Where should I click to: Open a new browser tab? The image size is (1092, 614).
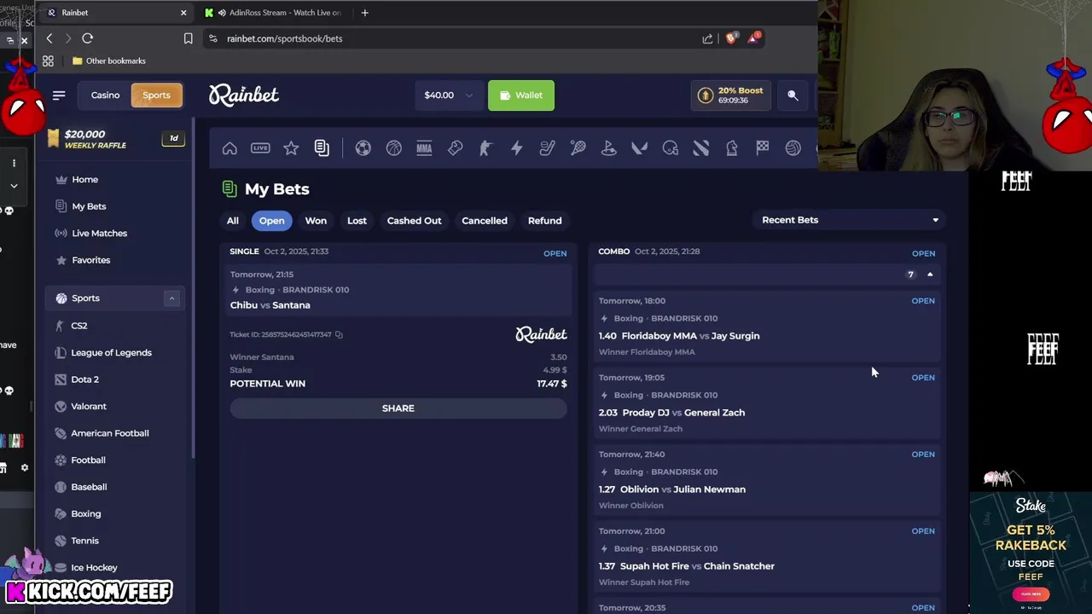pos(364,13)
